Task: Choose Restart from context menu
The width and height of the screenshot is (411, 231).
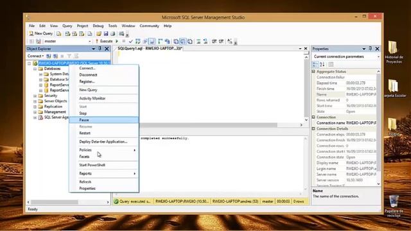Action: (x=103, y=133)
